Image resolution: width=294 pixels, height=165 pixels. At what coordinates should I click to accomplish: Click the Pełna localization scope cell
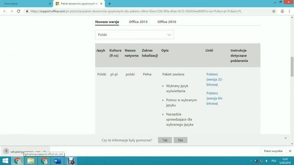click(x=147, y=74)
